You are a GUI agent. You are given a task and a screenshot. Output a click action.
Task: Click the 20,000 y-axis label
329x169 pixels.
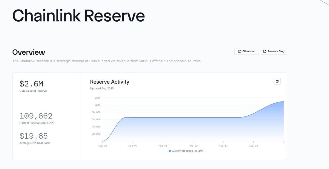tap(96, 134)
